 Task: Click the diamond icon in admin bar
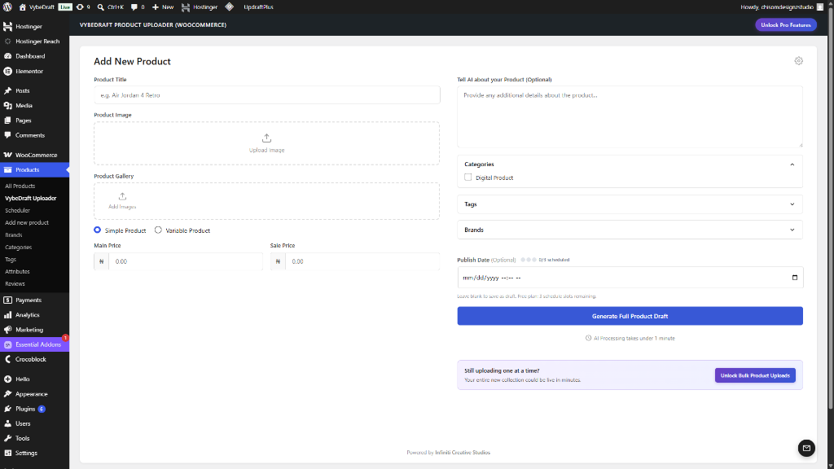point(229,7)
